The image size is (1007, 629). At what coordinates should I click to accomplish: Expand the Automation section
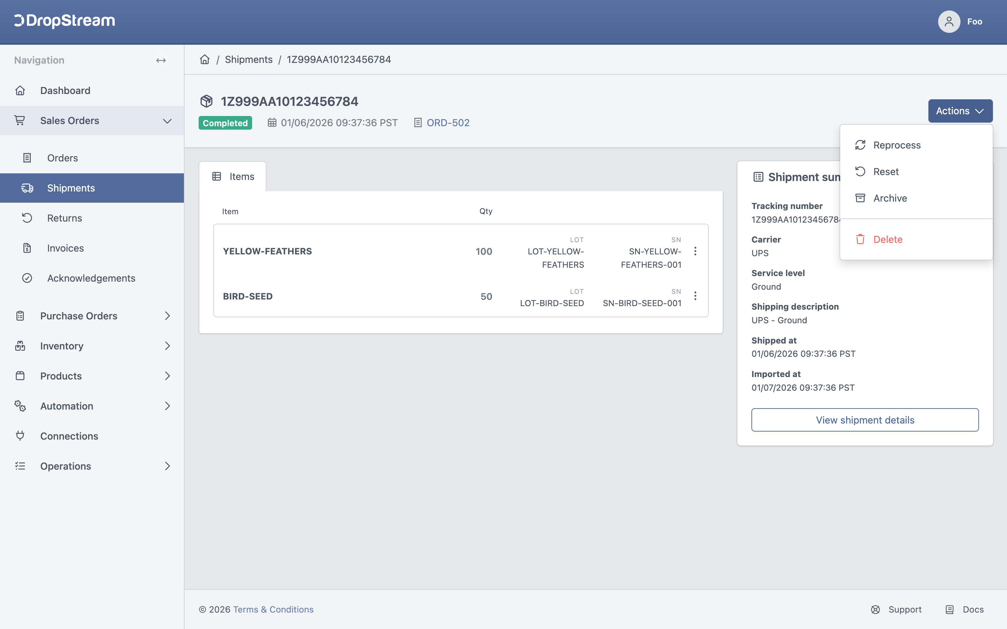click(167, 406)
